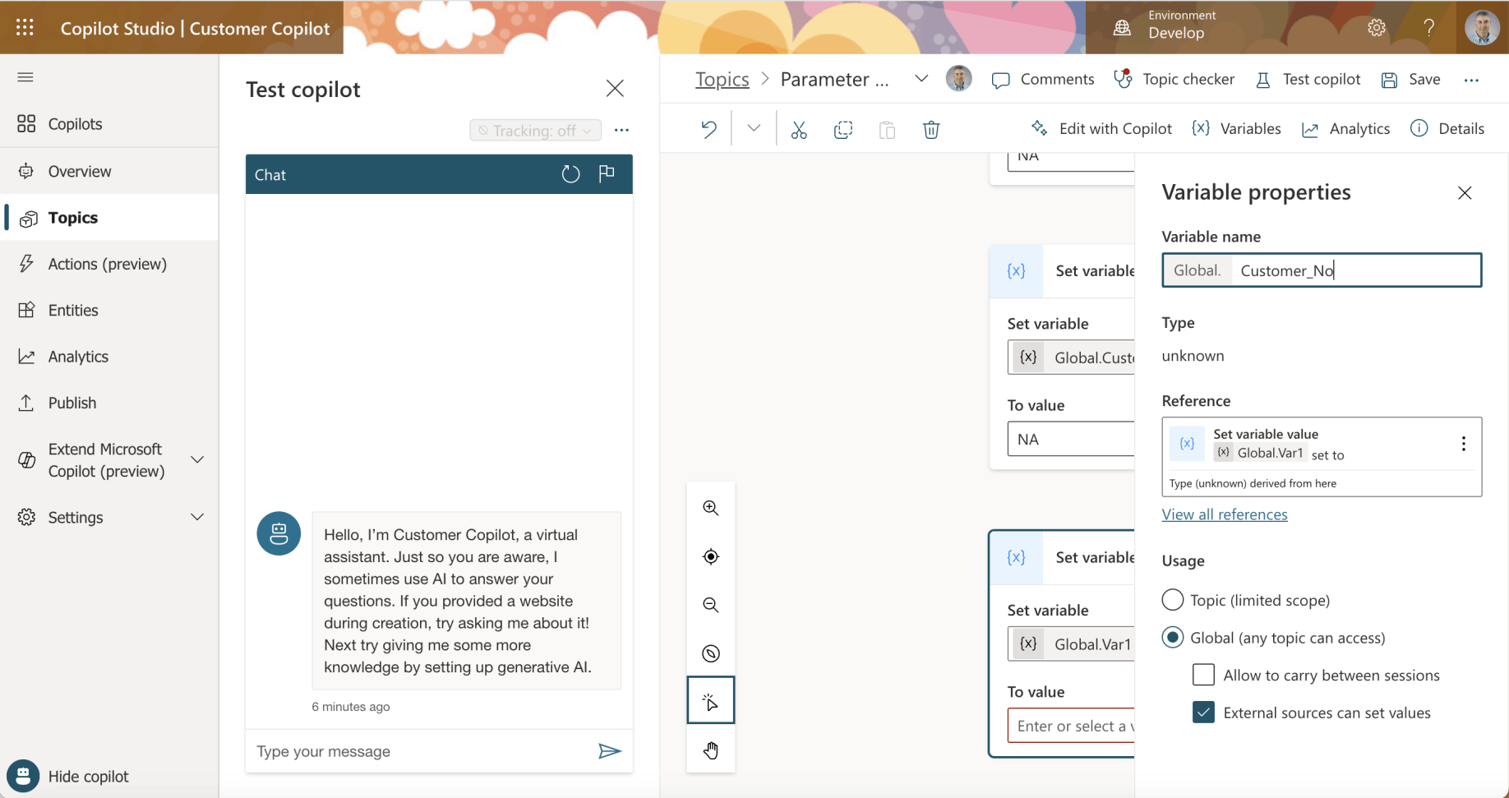Paste node icon
Viewport: 1509px width, 798px height.
pos(887,130)
